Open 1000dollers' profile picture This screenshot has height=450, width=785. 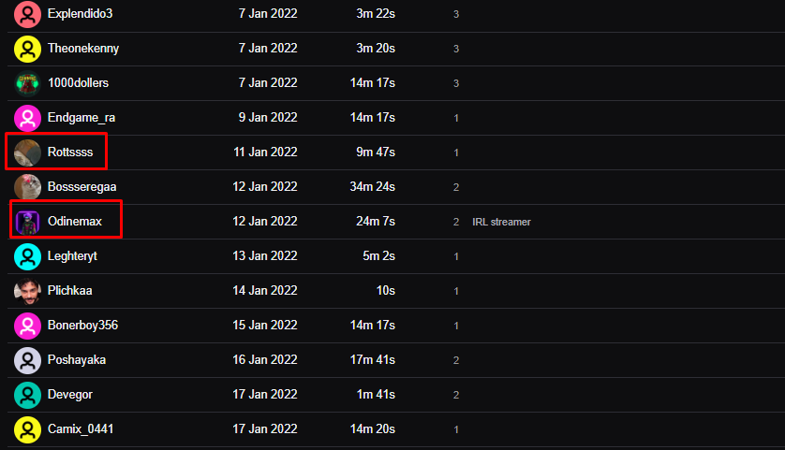click(27, 83)
